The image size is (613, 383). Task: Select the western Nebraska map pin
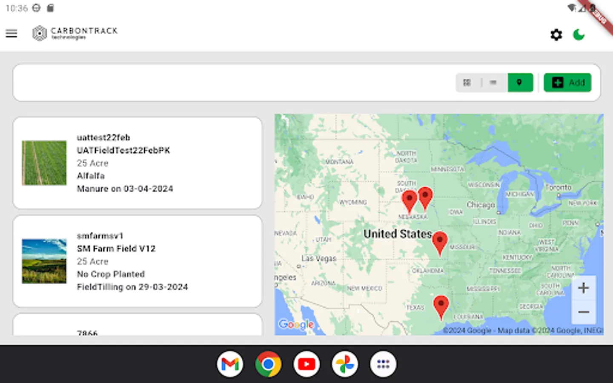410,202
